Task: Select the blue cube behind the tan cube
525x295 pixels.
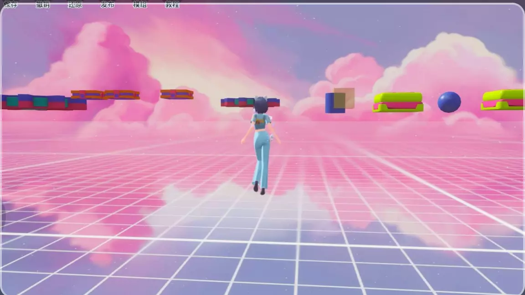Action: [329, 104]
